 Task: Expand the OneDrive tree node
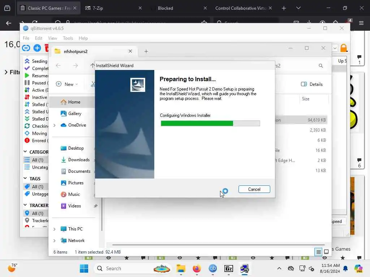point(55,125)
